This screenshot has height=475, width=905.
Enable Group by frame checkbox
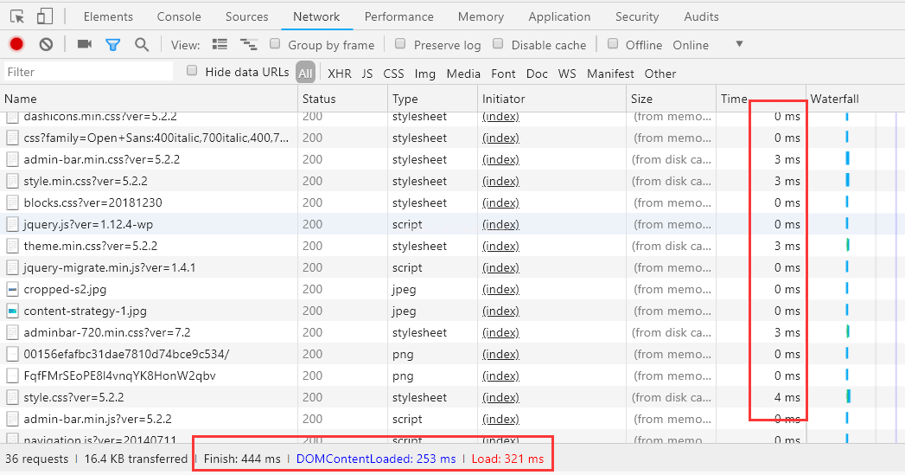(x=275, y=44)
